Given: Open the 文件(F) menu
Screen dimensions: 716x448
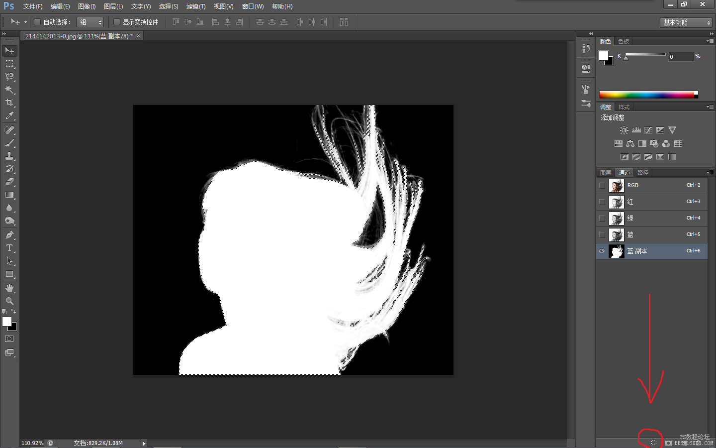Looking at the screenshot, I should (x=33, y=6).
